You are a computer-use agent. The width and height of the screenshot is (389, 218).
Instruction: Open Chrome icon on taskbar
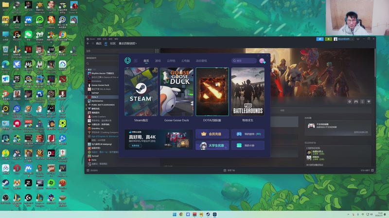pyautogui.click(x=181, y=214)
